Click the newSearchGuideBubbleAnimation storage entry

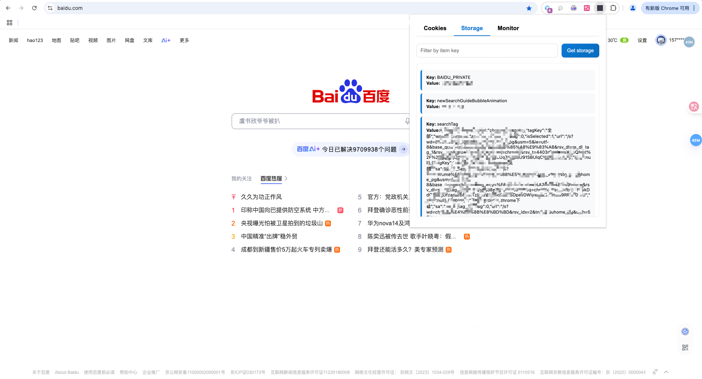[x=508, y=103]
